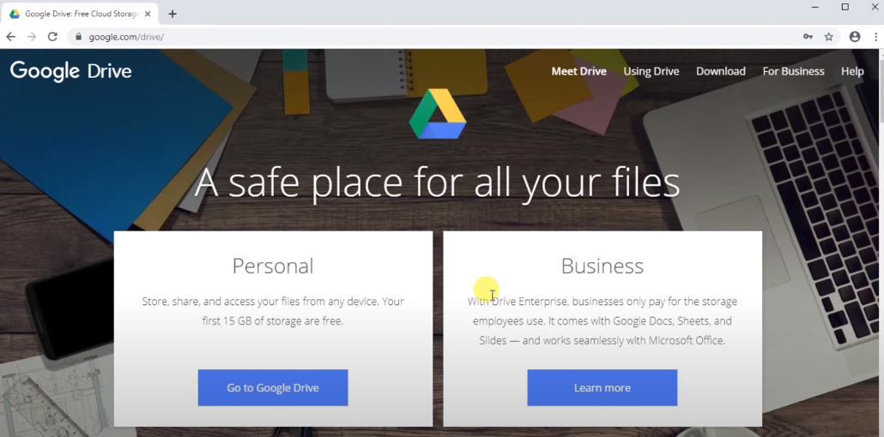
Task: Click 'Slides — and works seamlessly with Microsoft Office' text
Action: point(602,341)
